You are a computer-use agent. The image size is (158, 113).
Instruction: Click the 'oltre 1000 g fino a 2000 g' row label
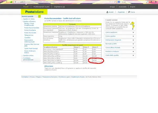[x=53, y=63]
